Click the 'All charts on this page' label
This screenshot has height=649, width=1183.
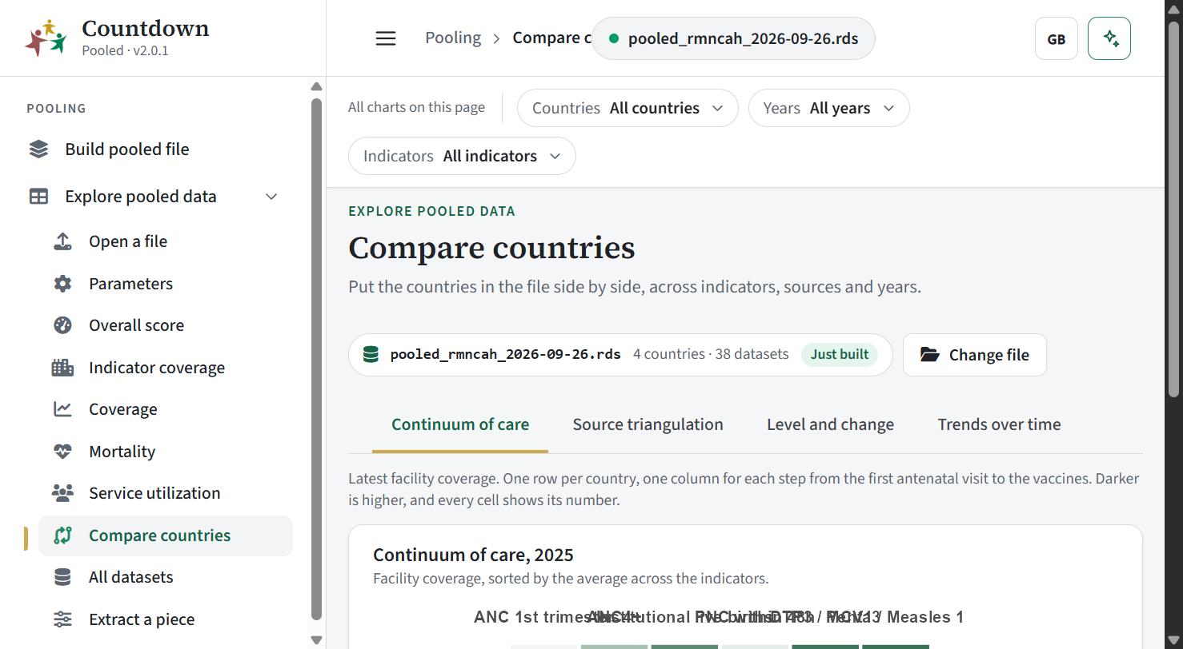tap(416, 107)
